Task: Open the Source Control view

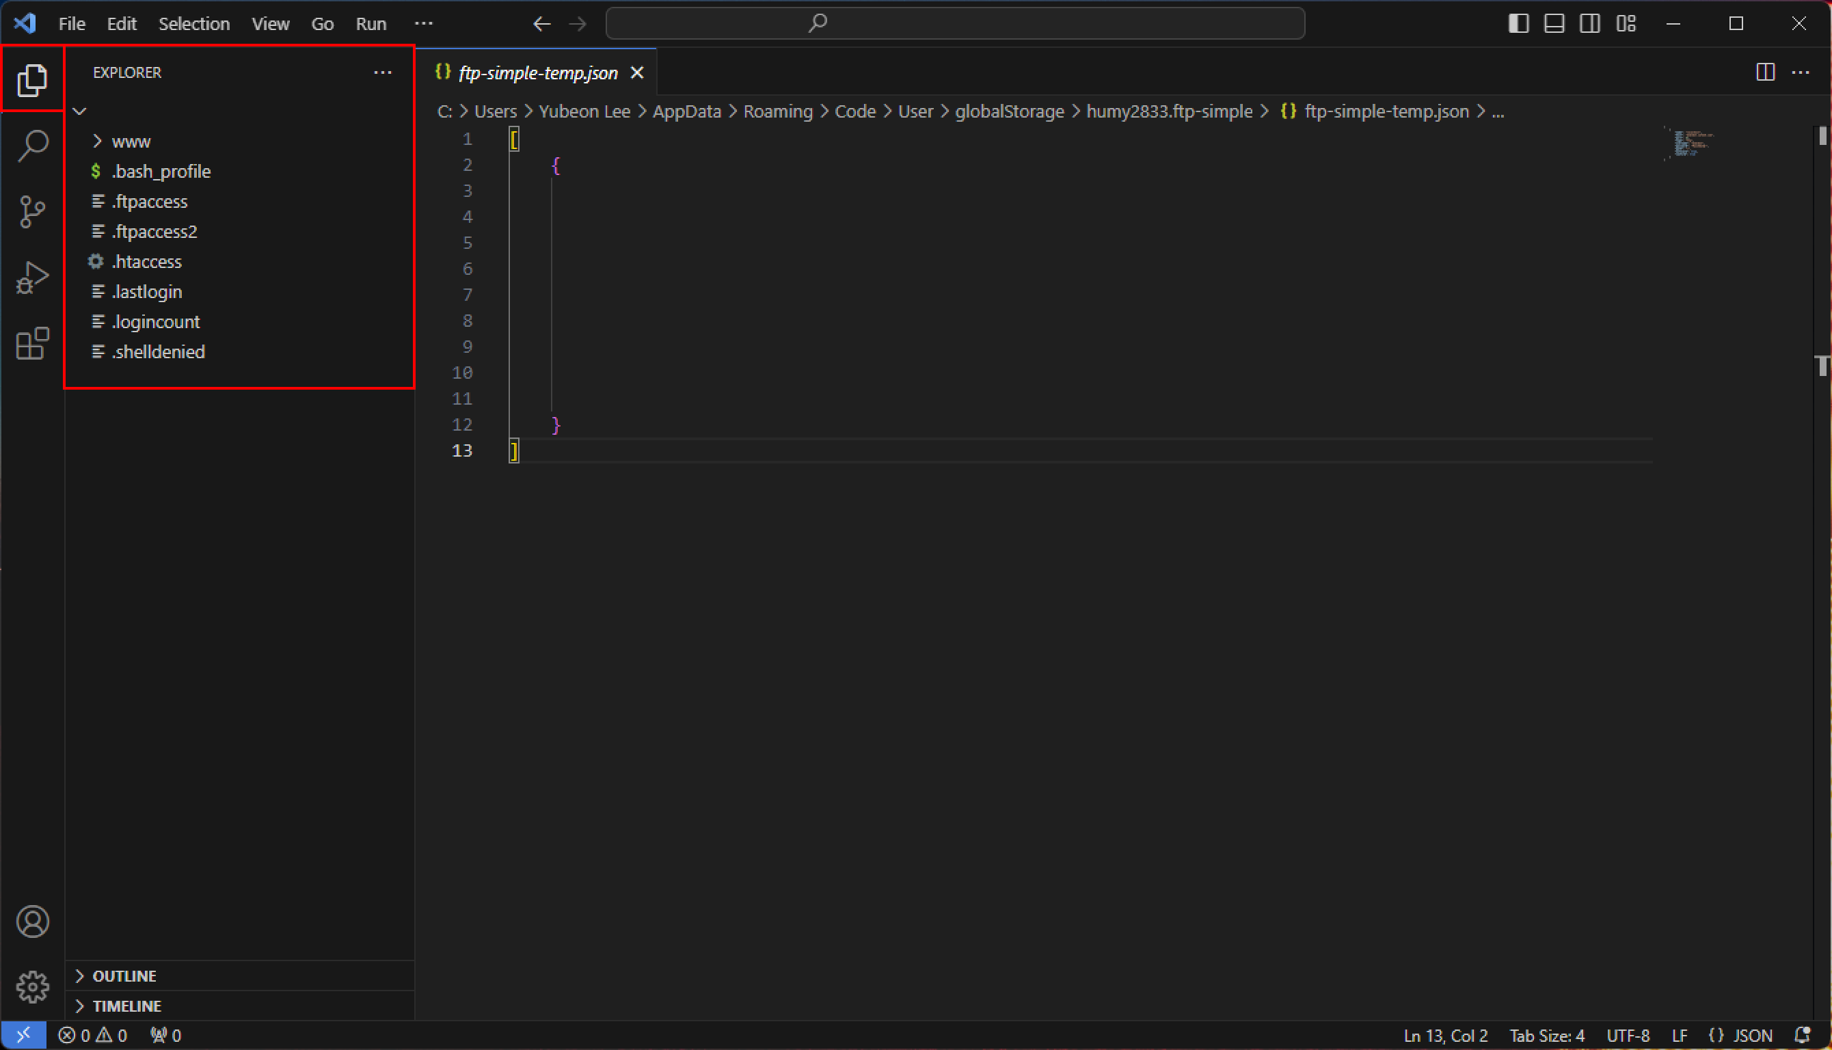Action: pyautogui.click(x=32, y=212)
